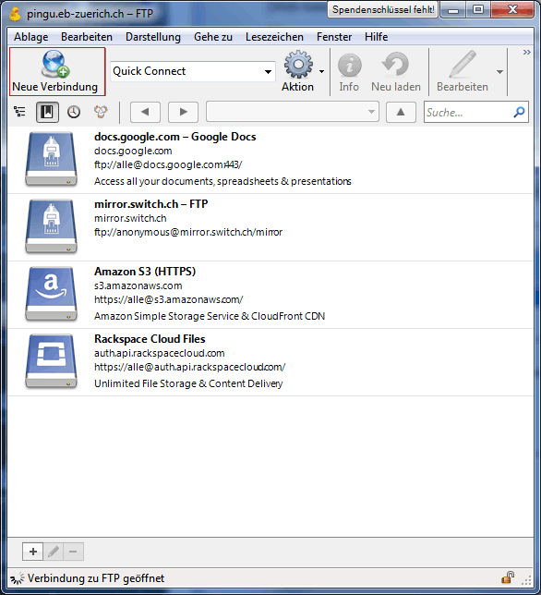541x595 pixels.
Task: Click https://alle@s3.amazonaws.com/ address text
Action: [x=169, y=299]
